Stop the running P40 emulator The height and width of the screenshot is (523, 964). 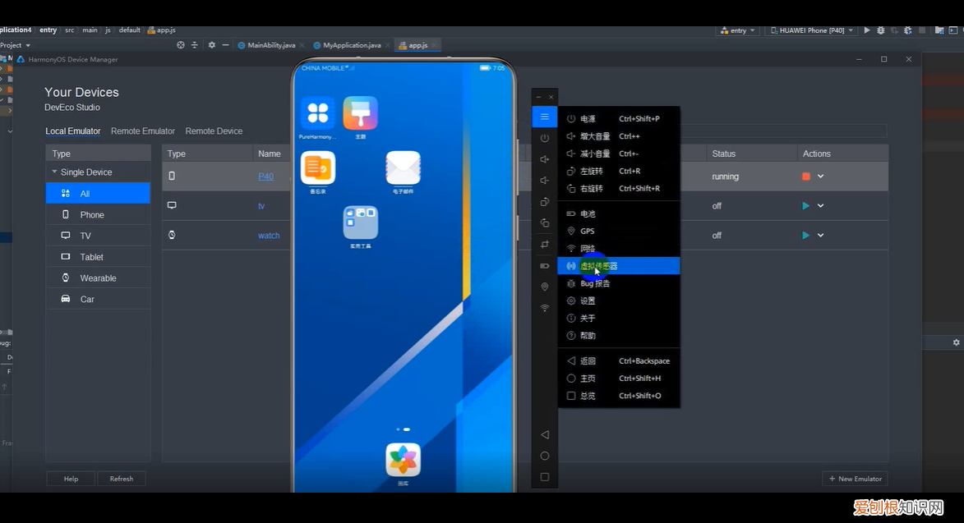[x=805, y=177]
